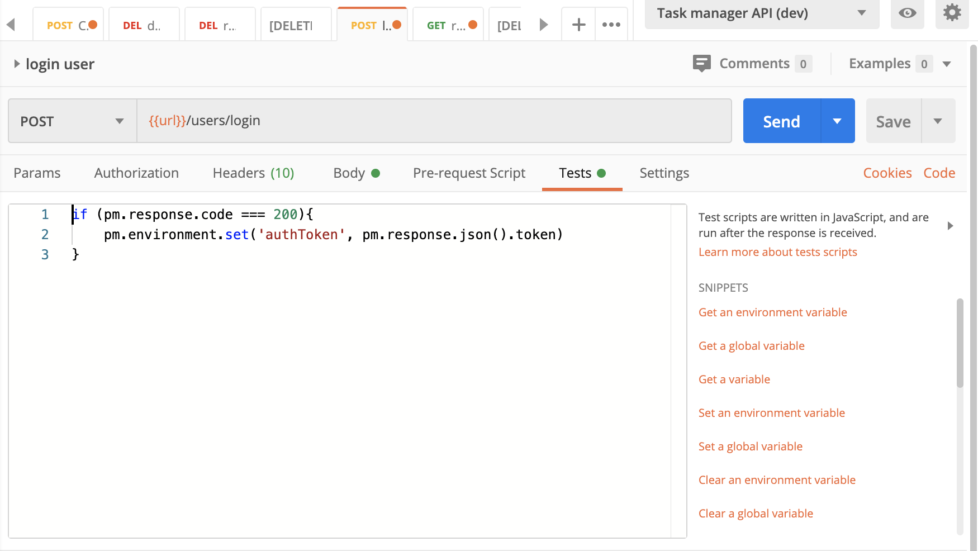Open Learn more about tests scripts link
The height and width of the screenshot is (551, 978).
click(x=777, y=252)
